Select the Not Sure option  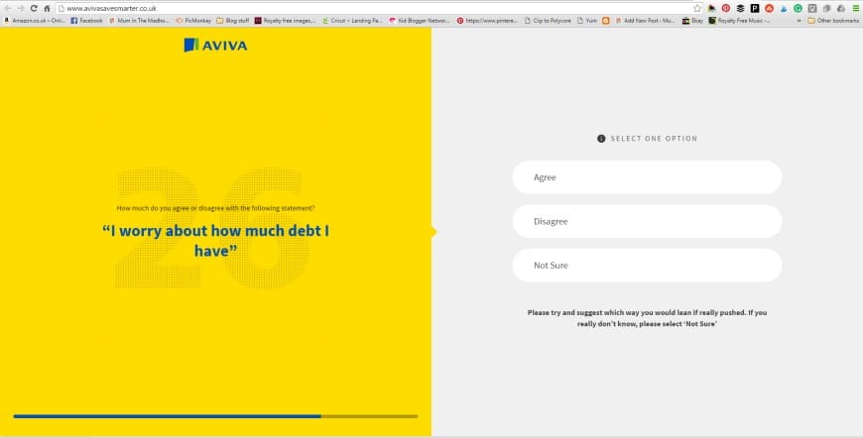point(647,266)
